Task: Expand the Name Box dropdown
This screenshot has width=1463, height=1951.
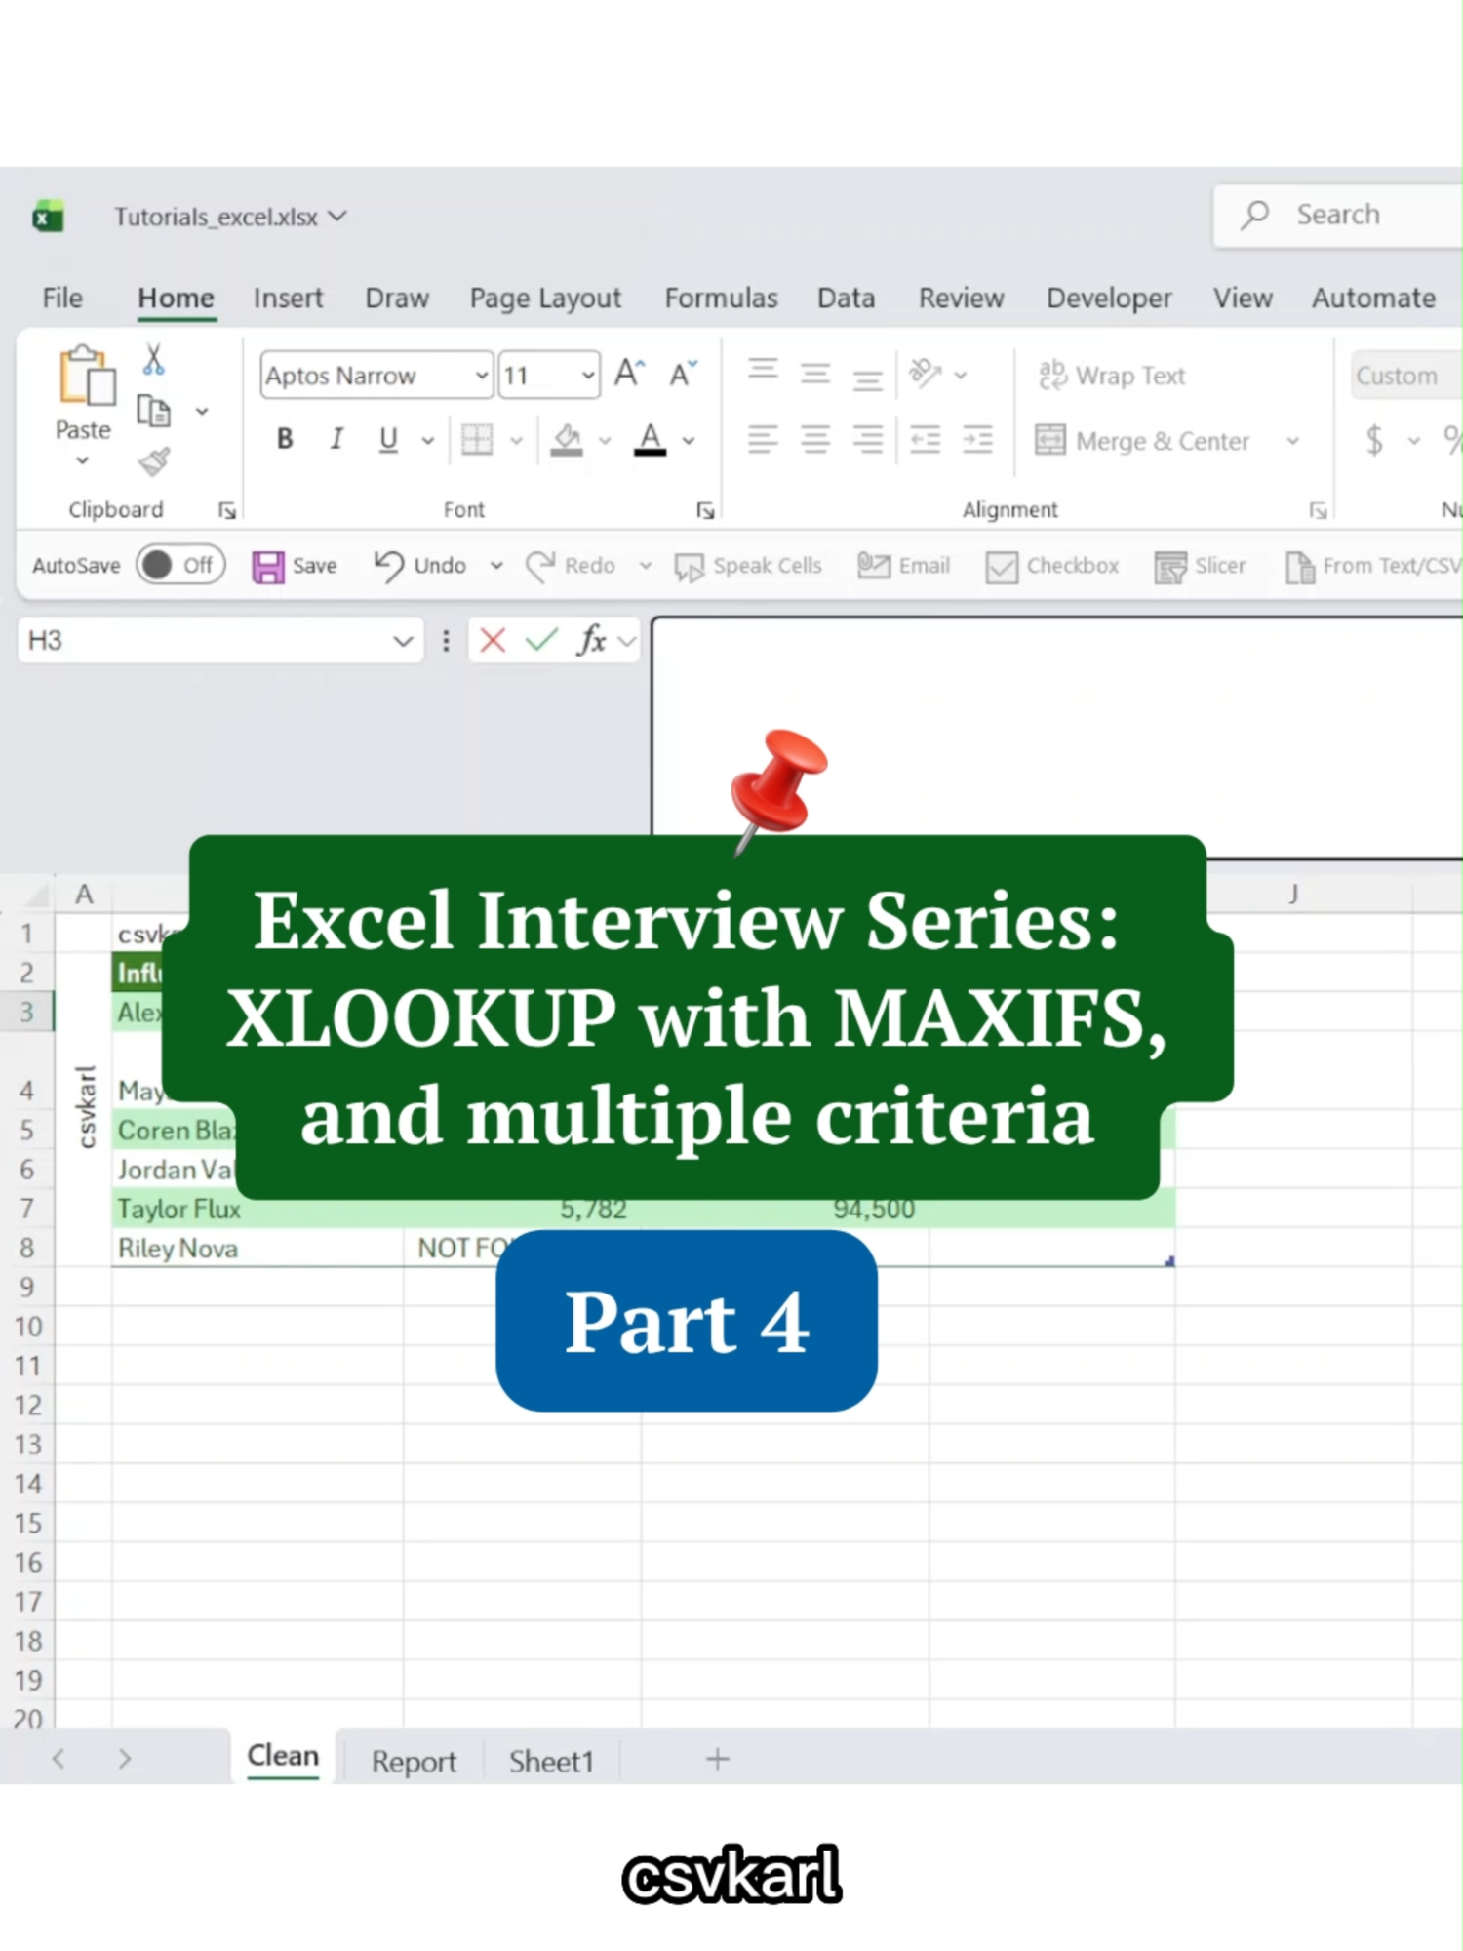Action: [402, 641]
